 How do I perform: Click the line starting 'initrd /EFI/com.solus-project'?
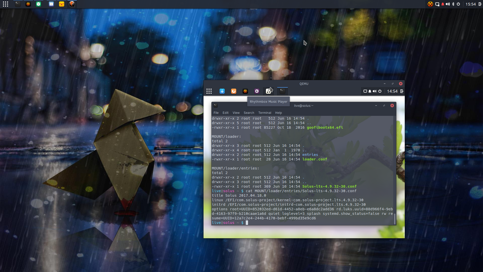click(x=289, y=205)
